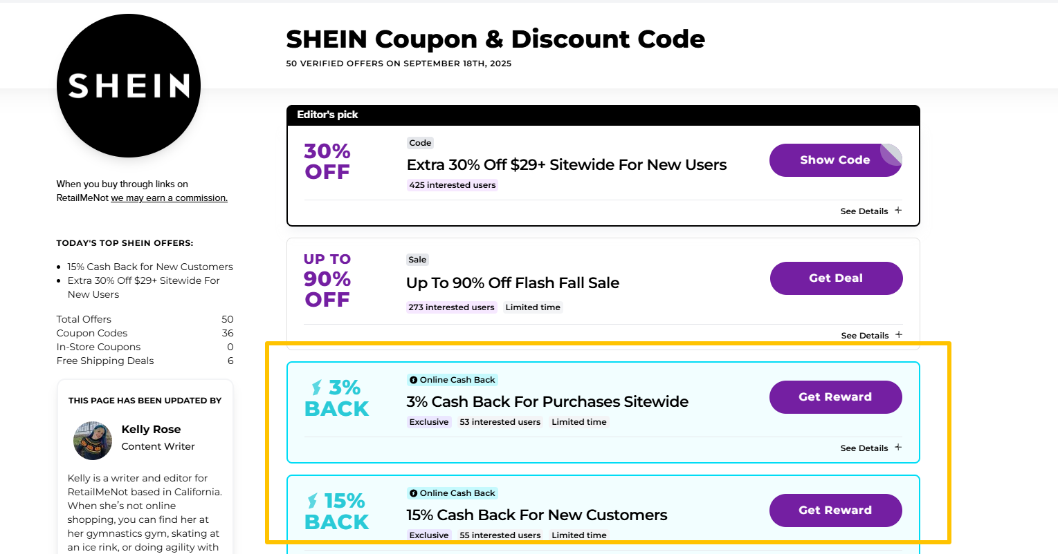Click the Sale badge on the Flash Fall Sale
The width and height of the screenshot is (1058, 554).
417,259
